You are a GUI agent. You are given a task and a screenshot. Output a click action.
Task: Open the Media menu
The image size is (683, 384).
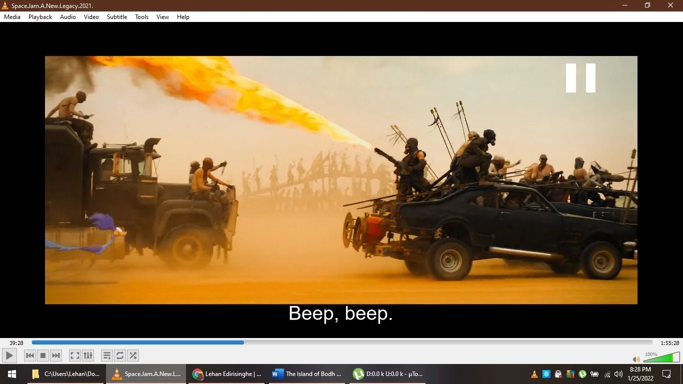12,17
